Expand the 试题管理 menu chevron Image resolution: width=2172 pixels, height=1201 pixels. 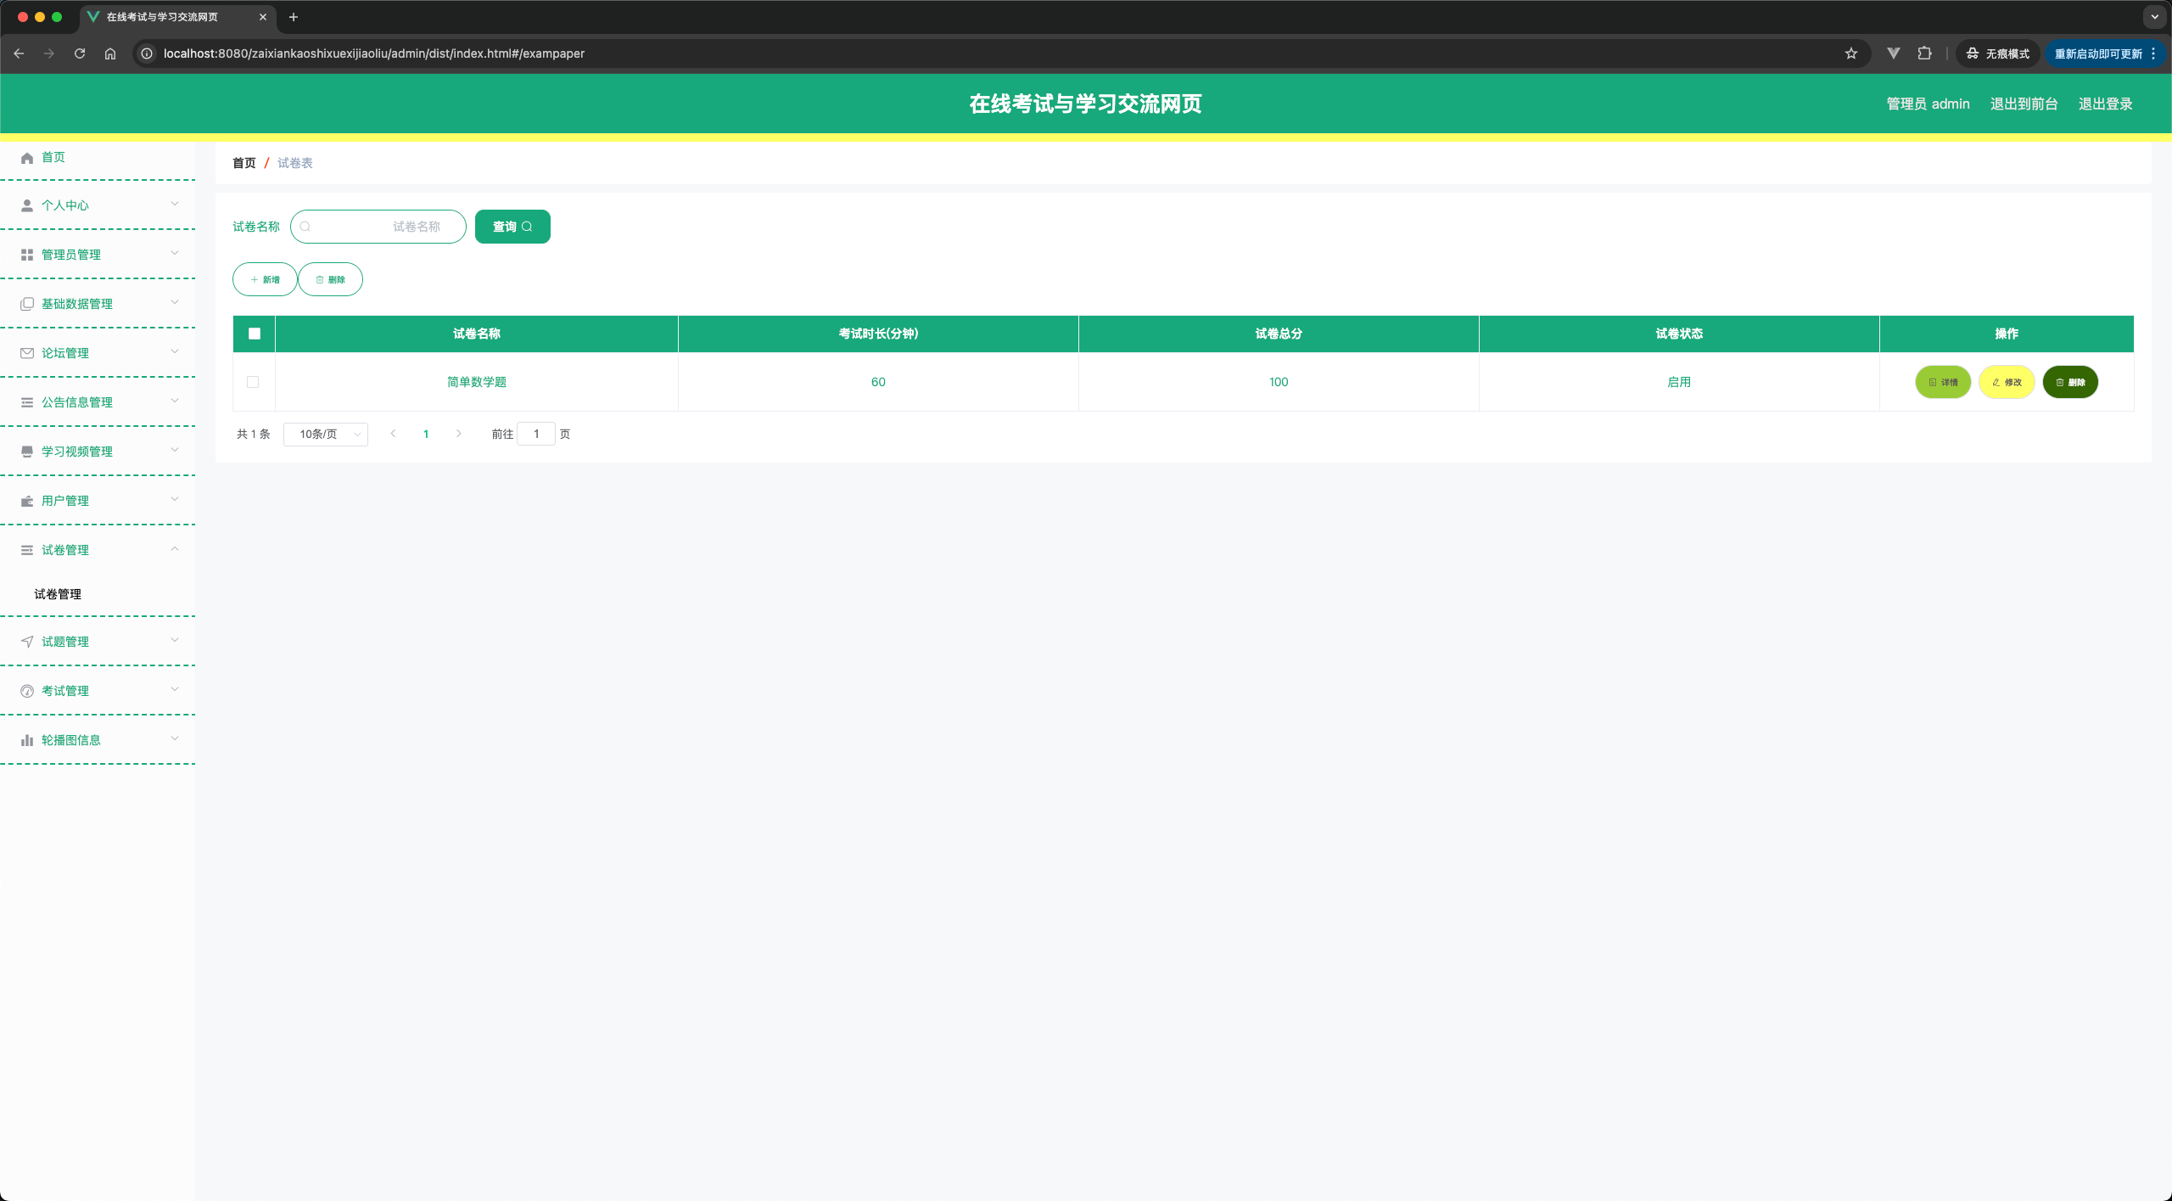coord(175,640)
